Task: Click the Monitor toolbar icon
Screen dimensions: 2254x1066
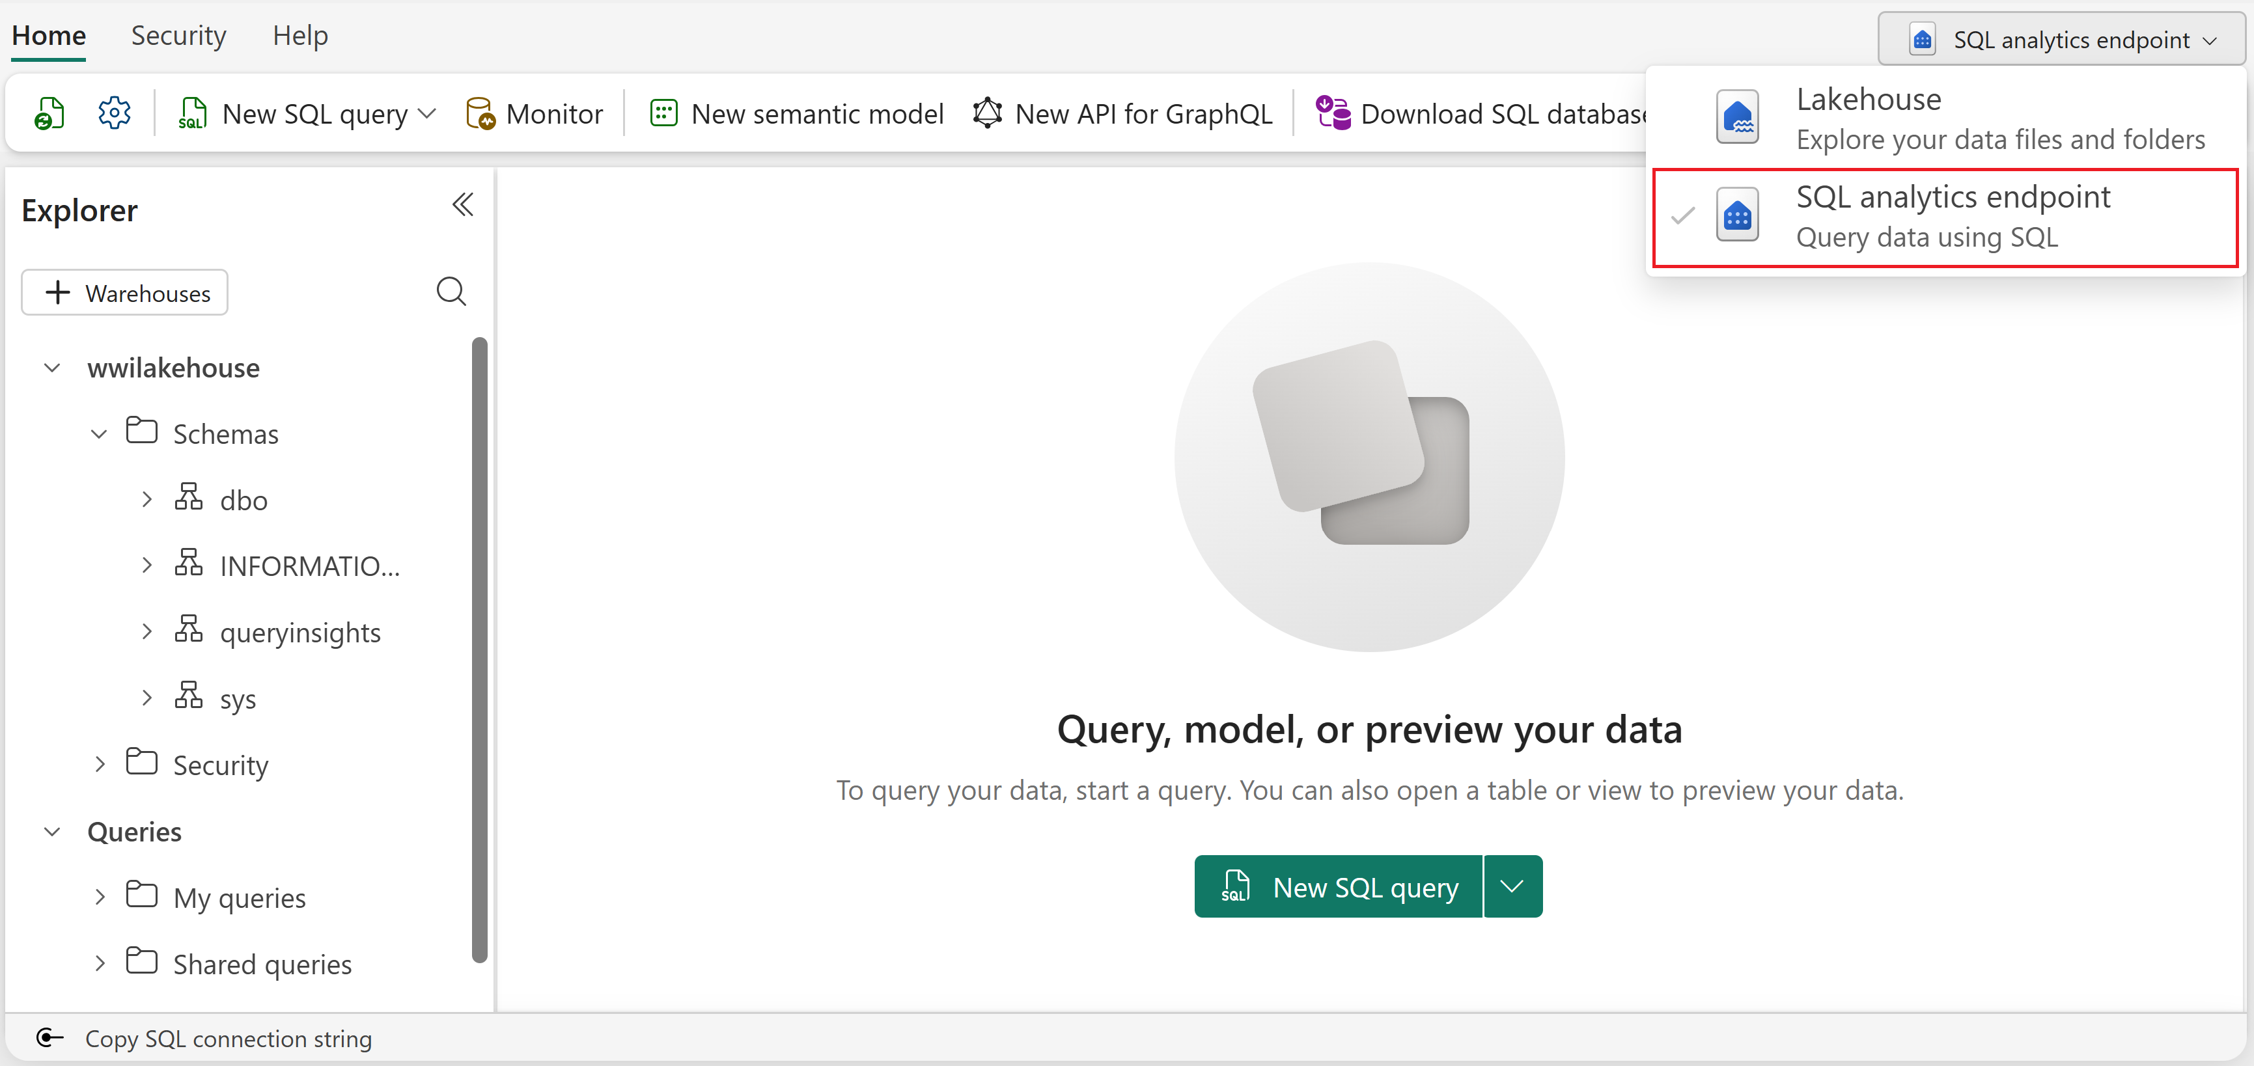Action: pos(480,114)
